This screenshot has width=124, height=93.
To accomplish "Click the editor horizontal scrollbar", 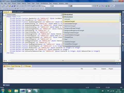I will point(63,61).
